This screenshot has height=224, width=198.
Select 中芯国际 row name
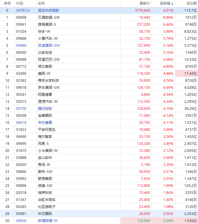click(45, 214)
